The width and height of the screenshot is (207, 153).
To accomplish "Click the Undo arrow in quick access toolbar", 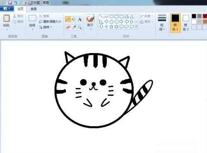I will point(16,2).
